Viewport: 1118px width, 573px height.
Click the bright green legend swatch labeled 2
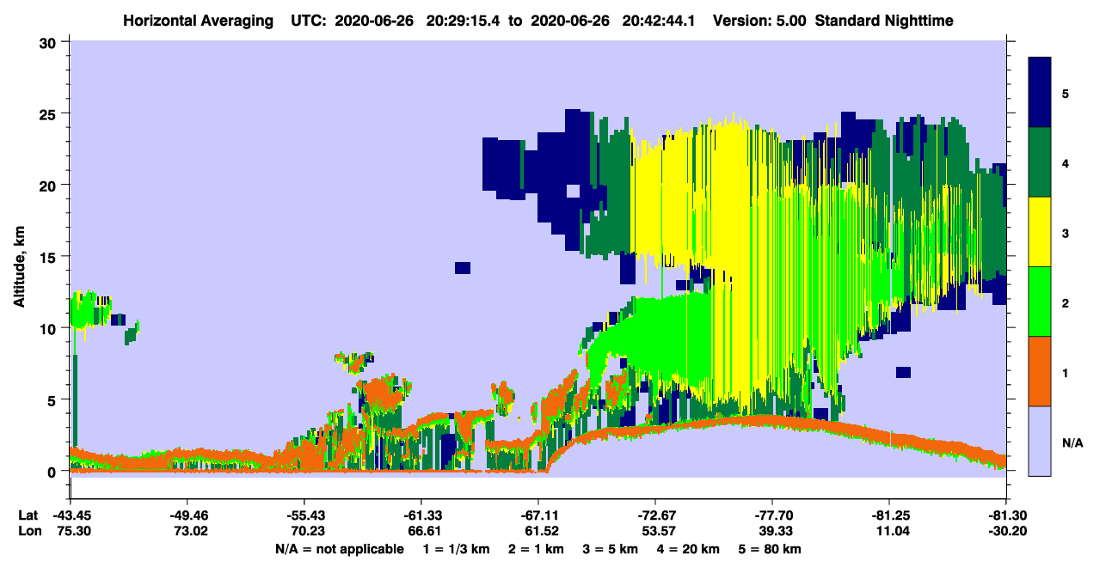point(1040,301)
